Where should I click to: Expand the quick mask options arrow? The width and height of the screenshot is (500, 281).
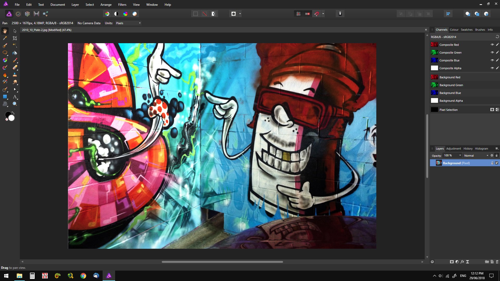point(240,14)
